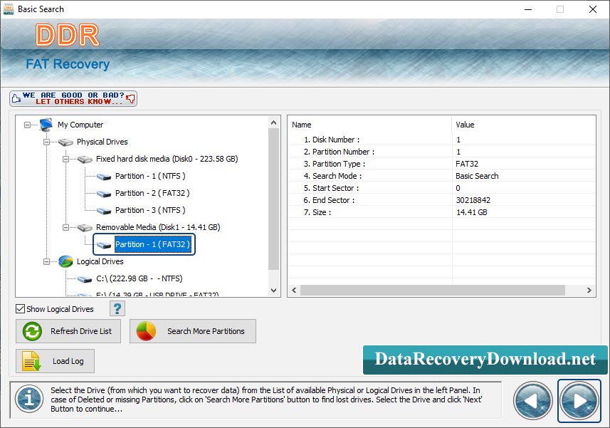This screenshot has height=428, width=610.
Task: Click the Search More Partitions button
Action: pos(193,331)
